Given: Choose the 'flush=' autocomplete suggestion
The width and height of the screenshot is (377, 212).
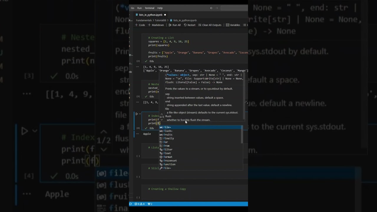Looking at the screenshot, I should [201, 131].
